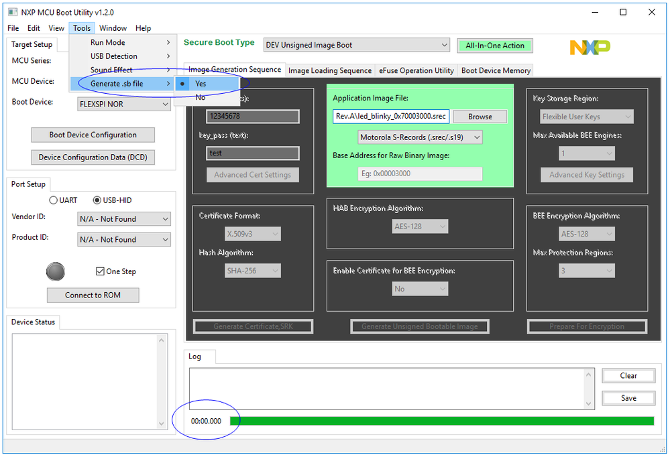
Task: Choose Yes for Generate .sb file
Action: click(x=207, y=84)
